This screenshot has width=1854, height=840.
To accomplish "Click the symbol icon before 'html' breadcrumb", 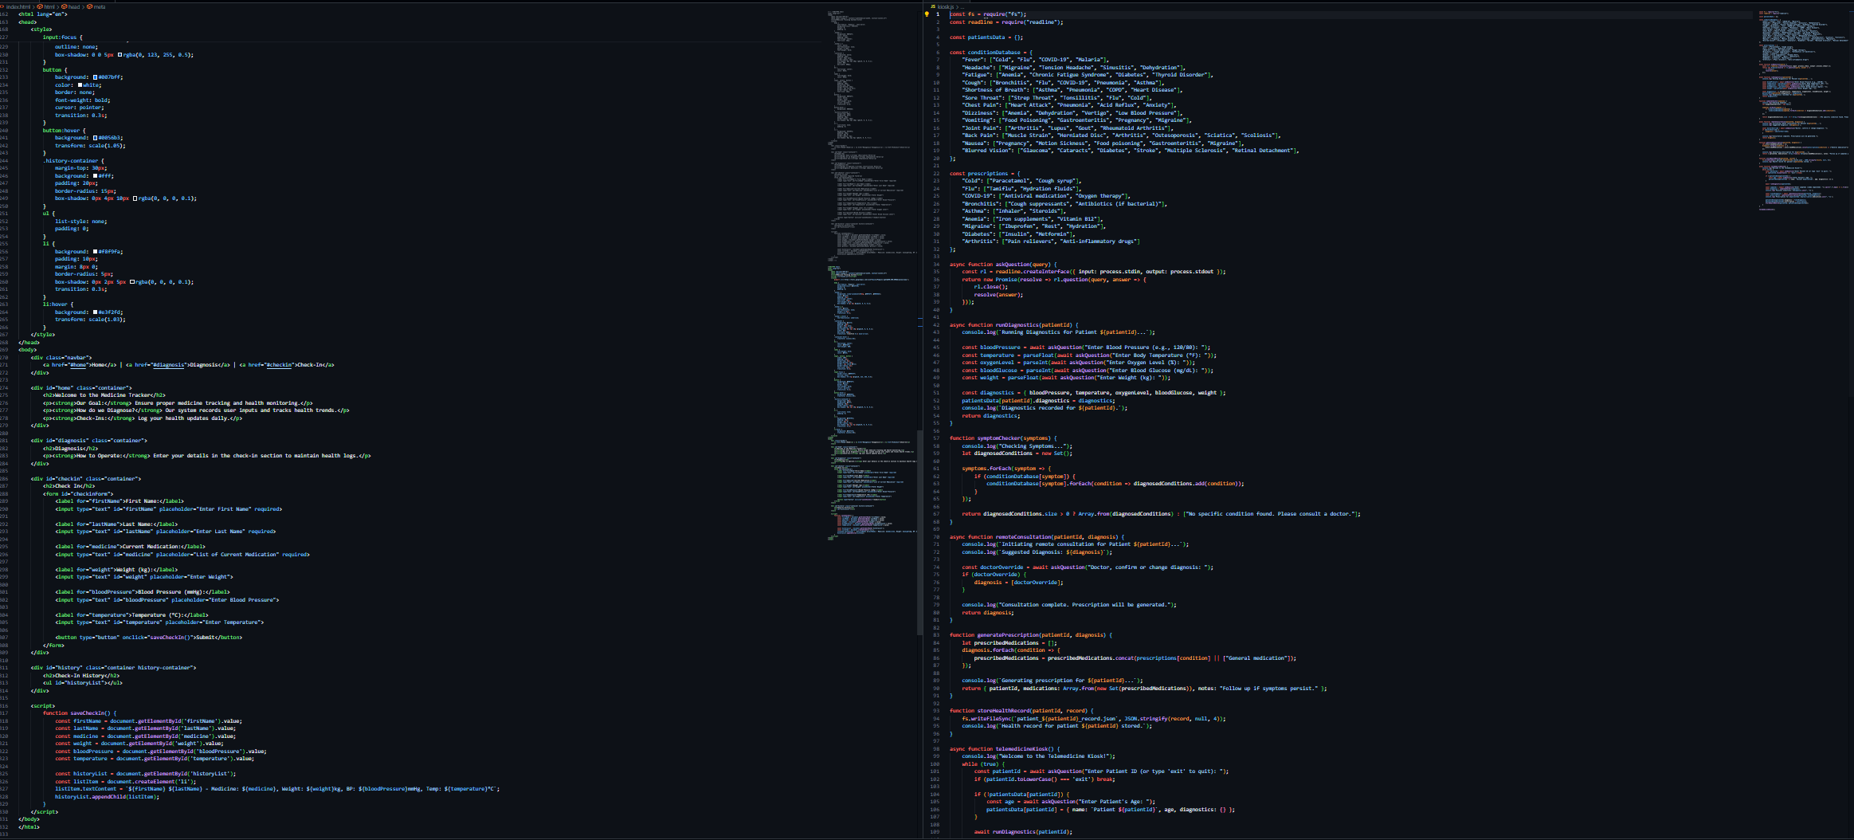I will (40, 6).
